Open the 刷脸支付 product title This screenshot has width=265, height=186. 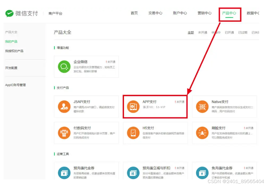pos(219,128)
